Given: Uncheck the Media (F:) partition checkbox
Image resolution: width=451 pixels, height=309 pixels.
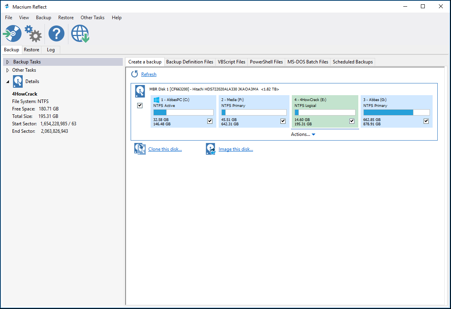Looking at the screenshot, I should coord(283,121).
